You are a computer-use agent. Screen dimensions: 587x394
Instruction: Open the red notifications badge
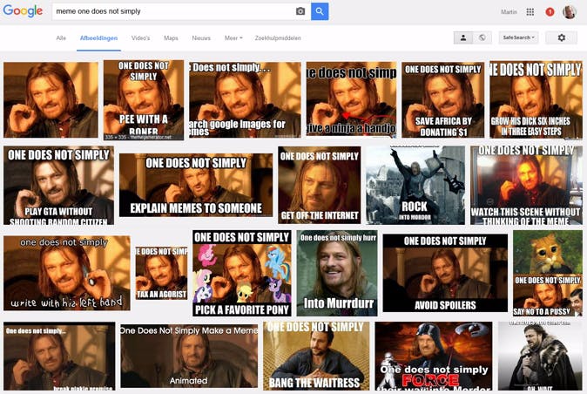point(550,12)
